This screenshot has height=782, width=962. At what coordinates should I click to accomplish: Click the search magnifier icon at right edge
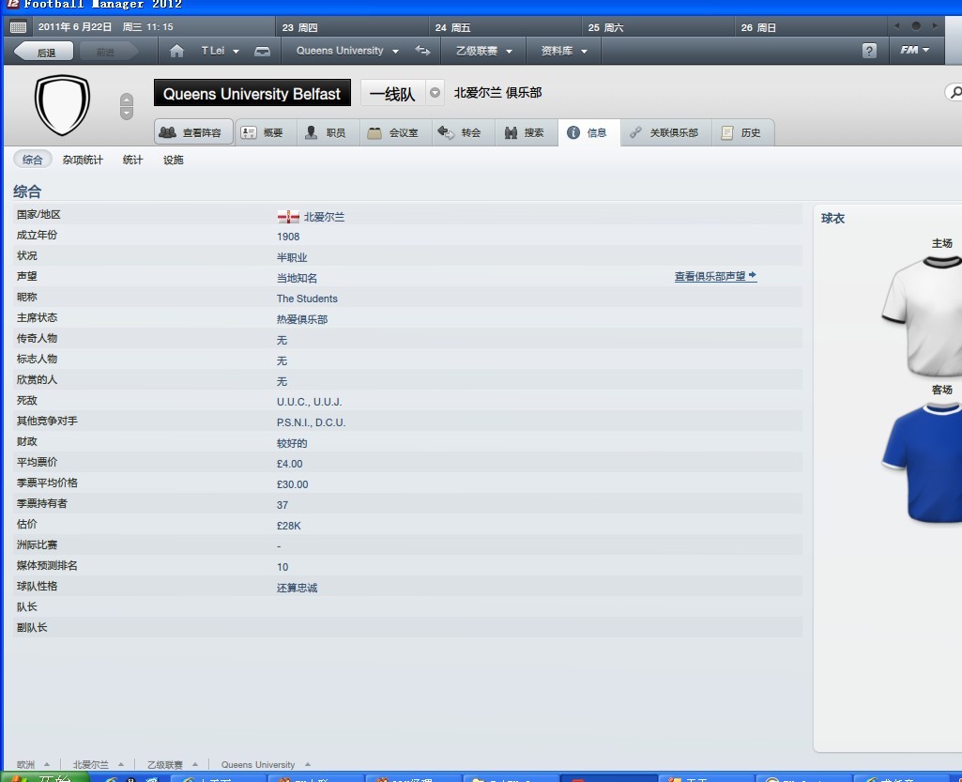954,93
